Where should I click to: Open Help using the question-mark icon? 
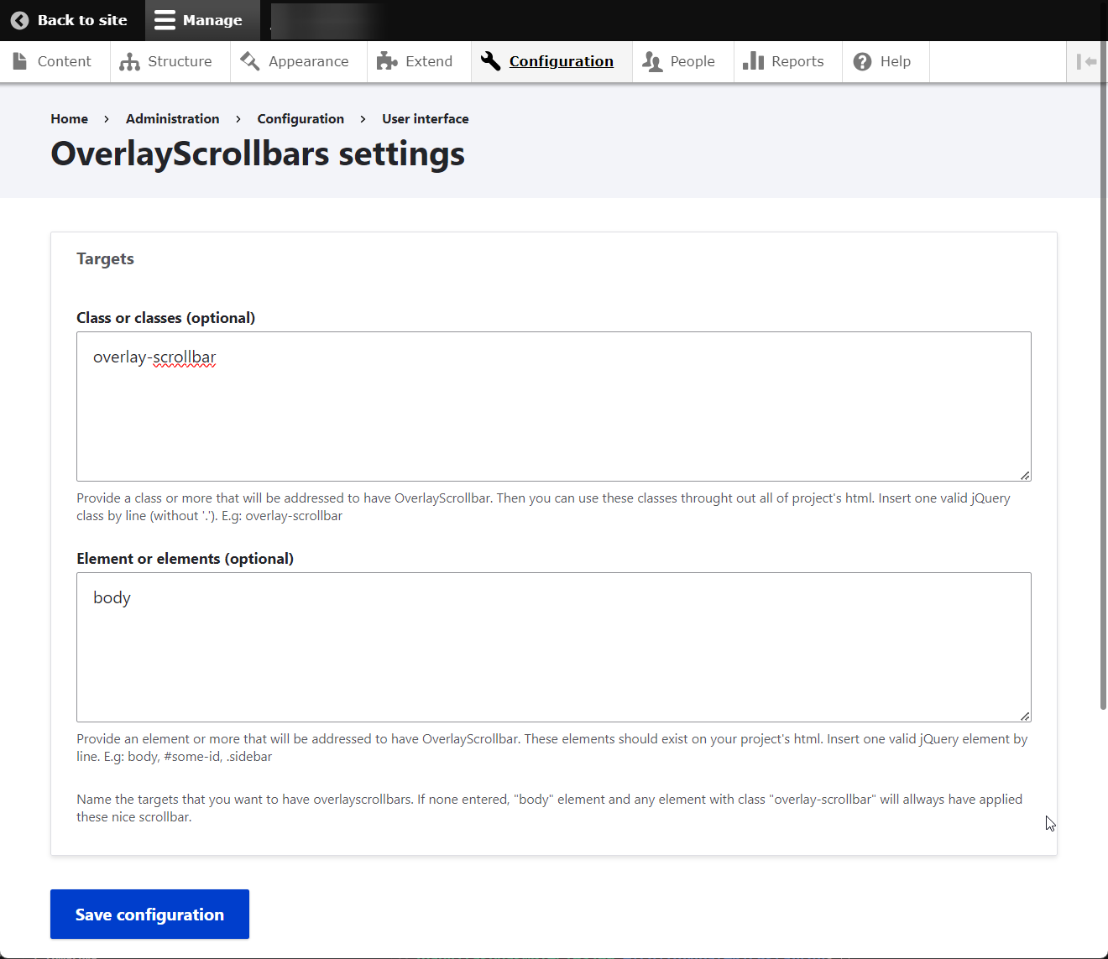click(x=861, y=60)
